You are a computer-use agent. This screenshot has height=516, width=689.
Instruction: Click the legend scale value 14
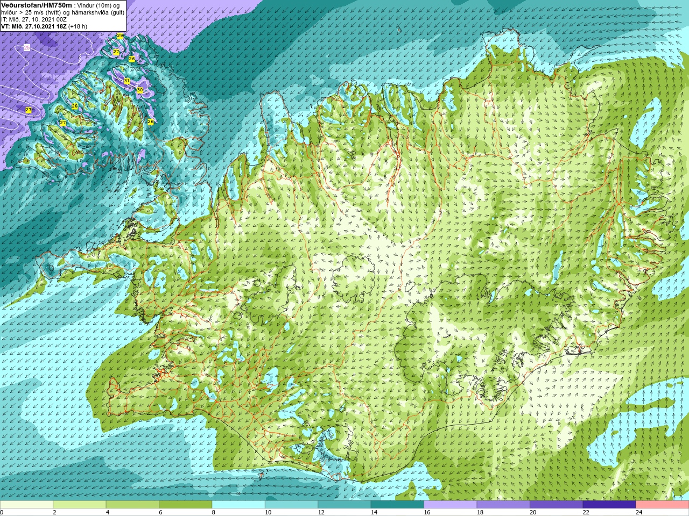pos(374,512)
